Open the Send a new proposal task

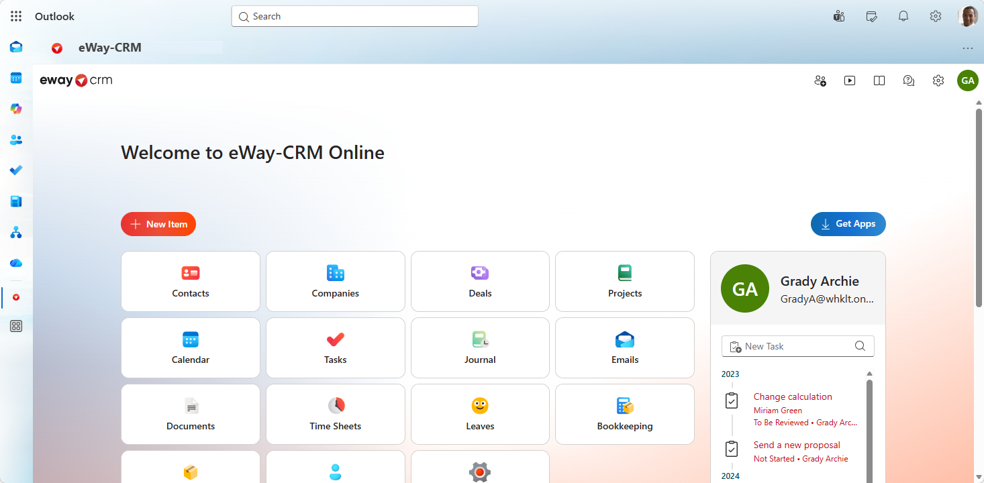click(x=797, y=445)
